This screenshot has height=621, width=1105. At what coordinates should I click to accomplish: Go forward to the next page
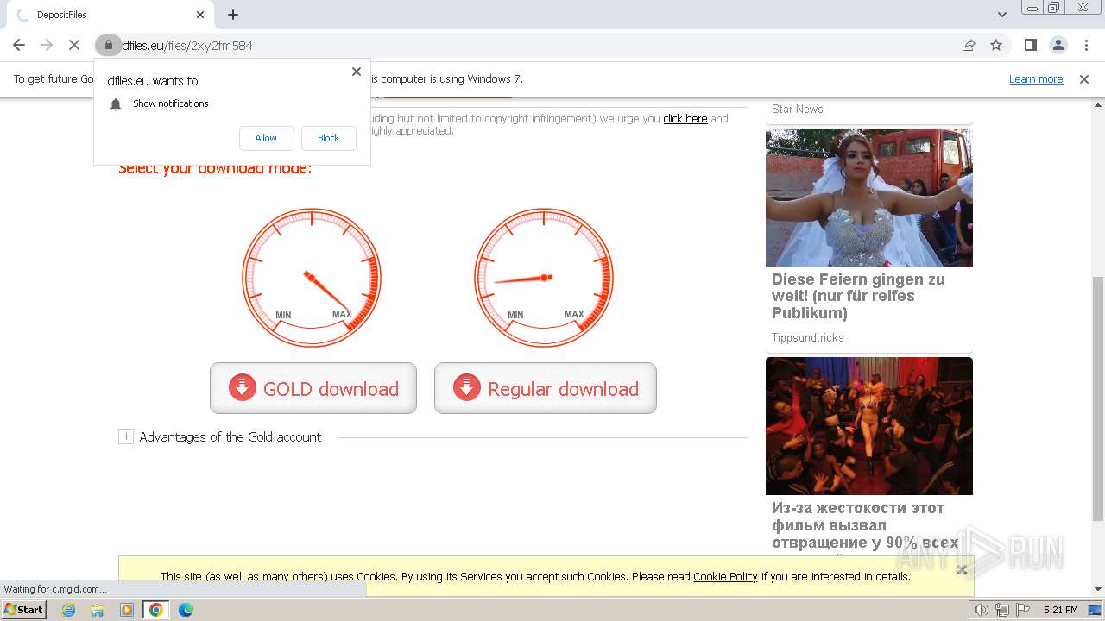pos(47,45)
